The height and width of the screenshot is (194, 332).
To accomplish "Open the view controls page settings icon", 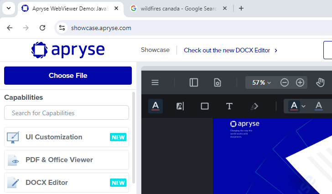I will click(x=218, y=82).
